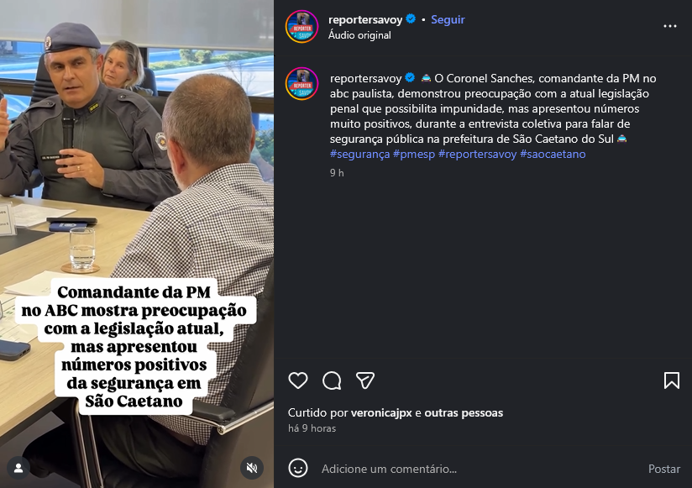Show outras pessoas who liked
This screenshot has height=488, width=692.
464,412
